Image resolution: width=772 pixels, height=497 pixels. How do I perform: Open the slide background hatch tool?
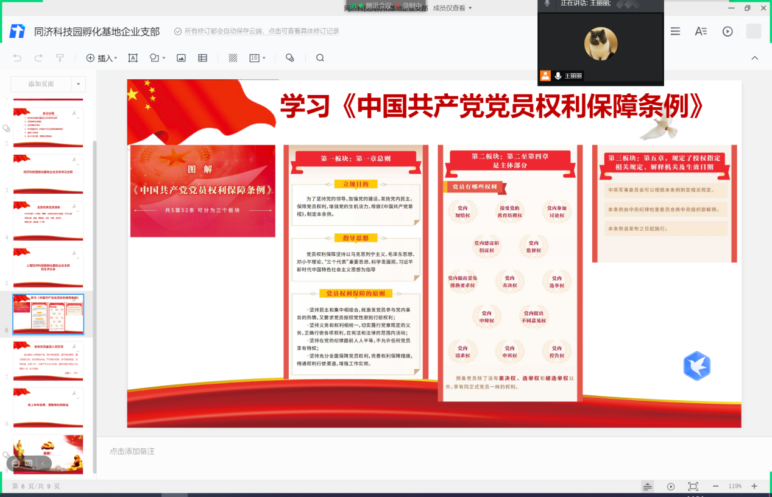(x=233, y=58)
